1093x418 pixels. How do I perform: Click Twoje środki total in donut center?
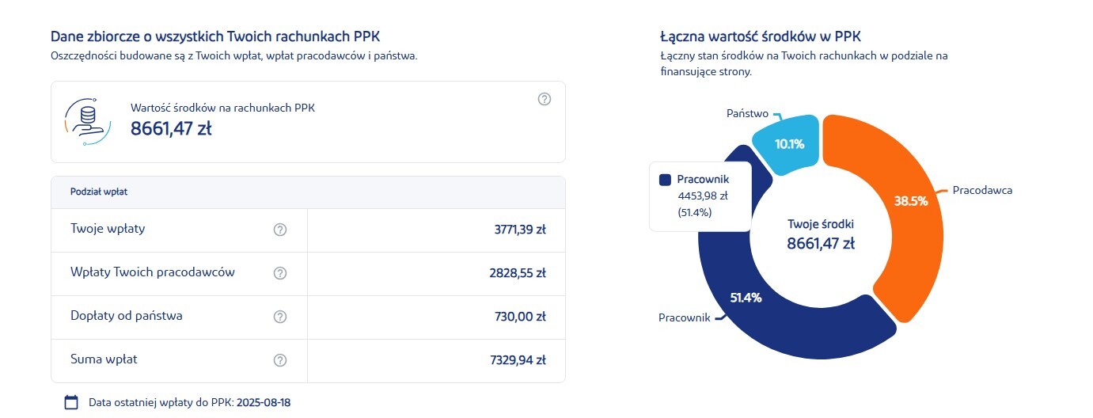(821, 234)
